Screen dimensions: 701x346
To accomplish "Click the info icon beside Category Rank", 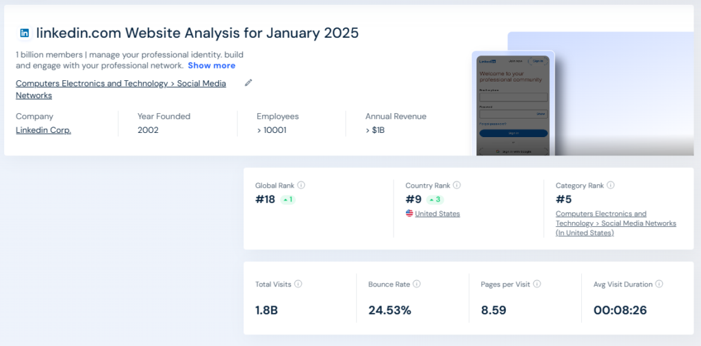I will pyautogui.click(x=611, y=185).
